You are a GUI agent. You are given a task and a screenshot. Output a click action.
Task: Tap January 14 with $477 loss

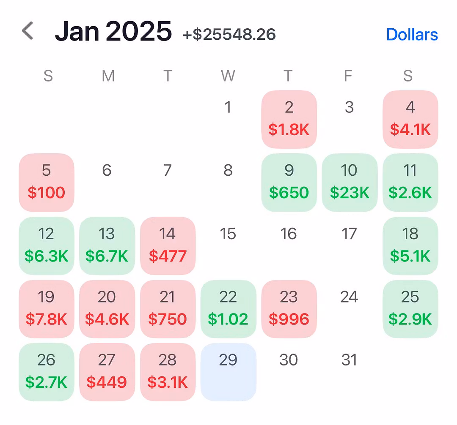168,245
